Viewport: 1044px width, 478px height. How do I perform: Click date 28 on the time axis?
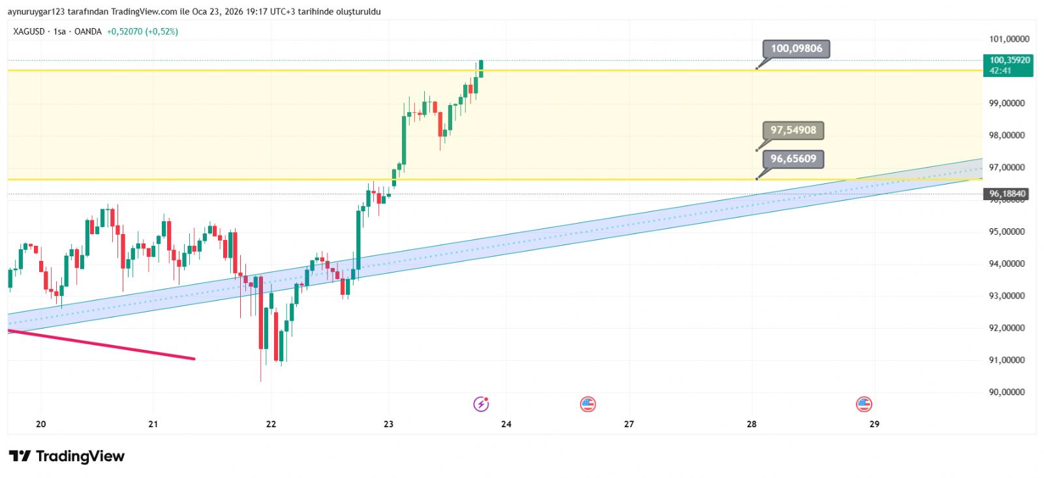[752, 424]
